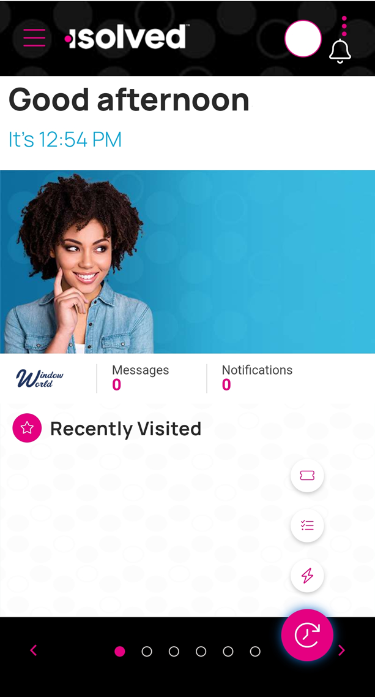Open the notifications bell

(340, 51)
